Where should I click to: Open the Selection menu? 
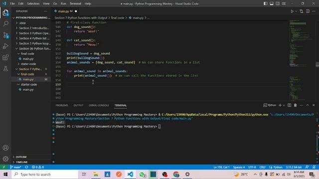33,3
